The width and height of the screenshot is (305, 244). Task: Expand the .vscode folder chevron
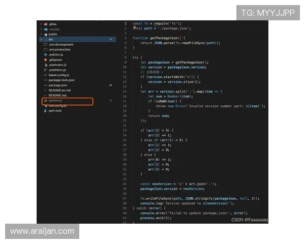coord(41,29)
